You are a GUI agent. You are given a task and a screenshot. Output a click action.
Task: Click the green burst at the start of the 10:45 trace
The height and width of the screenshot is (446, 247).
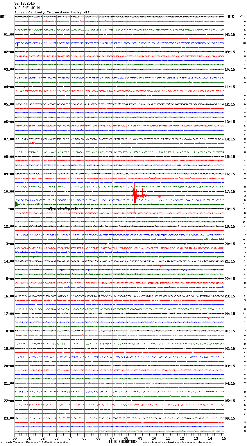16,204
